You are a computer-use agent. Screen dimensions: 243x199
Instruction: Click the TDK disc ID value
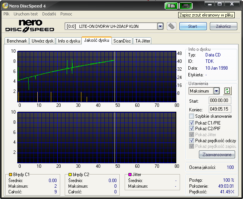pos(209,61)
